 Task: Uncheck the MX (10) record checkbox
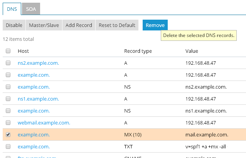click(8, 134)
